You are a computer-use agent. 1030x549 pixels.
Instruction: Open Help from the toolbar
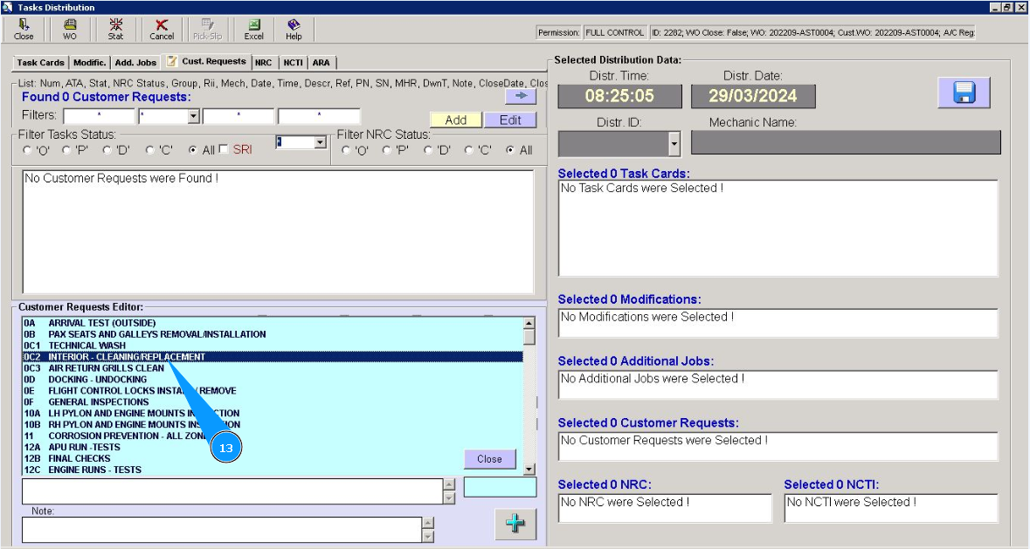point(294,30)
